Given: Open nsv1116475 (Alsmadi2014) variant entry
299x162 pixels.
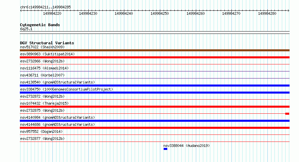Looking at the screenshot, I should [x=44, y=68].
